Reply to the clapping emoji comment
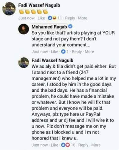 [x=70, y=18]
